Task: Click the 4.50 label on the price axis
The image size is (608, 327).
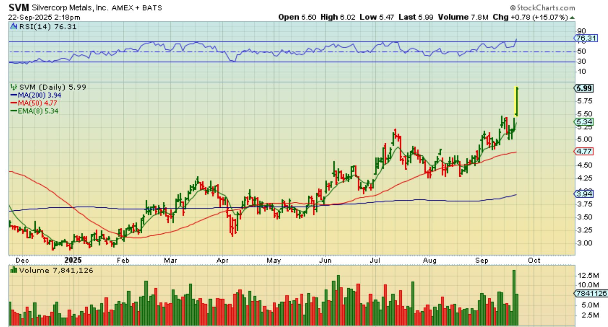Action: click(585, 165)
